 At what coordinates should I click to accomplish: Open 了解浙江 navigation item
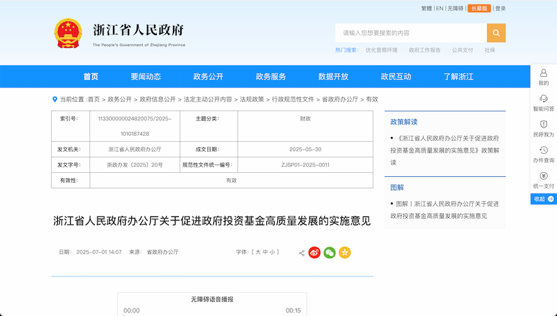click(x=458, y=77)
